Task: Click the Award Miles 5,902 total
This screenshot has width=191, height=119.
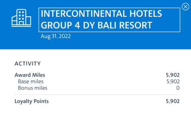Action: (x=173, y=75)
